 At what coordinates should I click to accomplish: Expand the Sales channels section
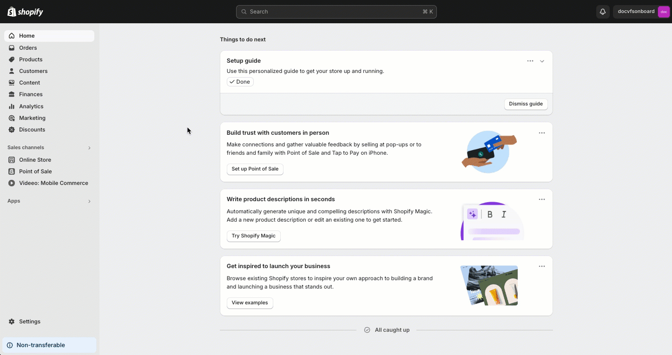click(89, 148)
